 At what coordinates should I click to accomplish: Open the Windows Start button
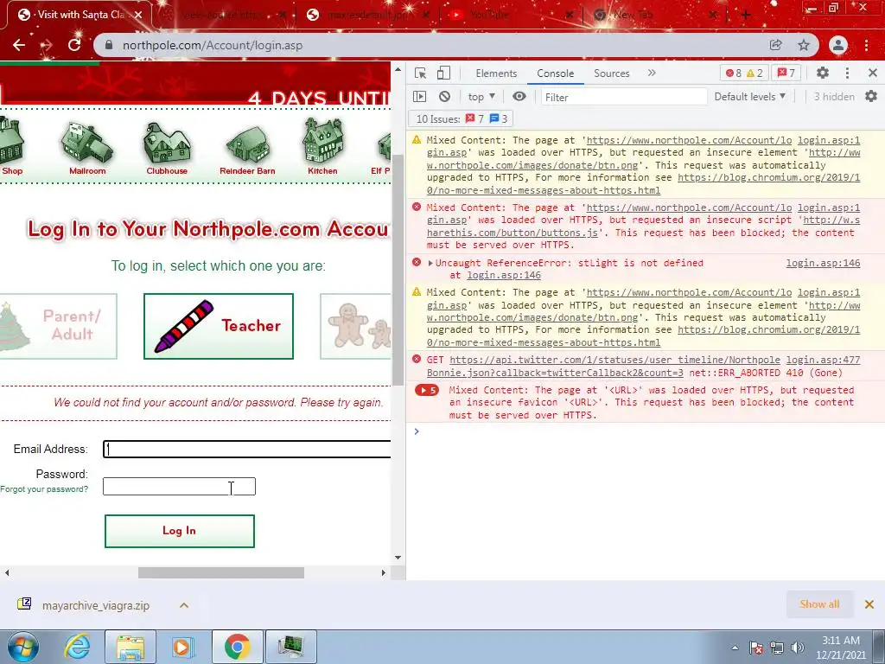click(23, 647)
